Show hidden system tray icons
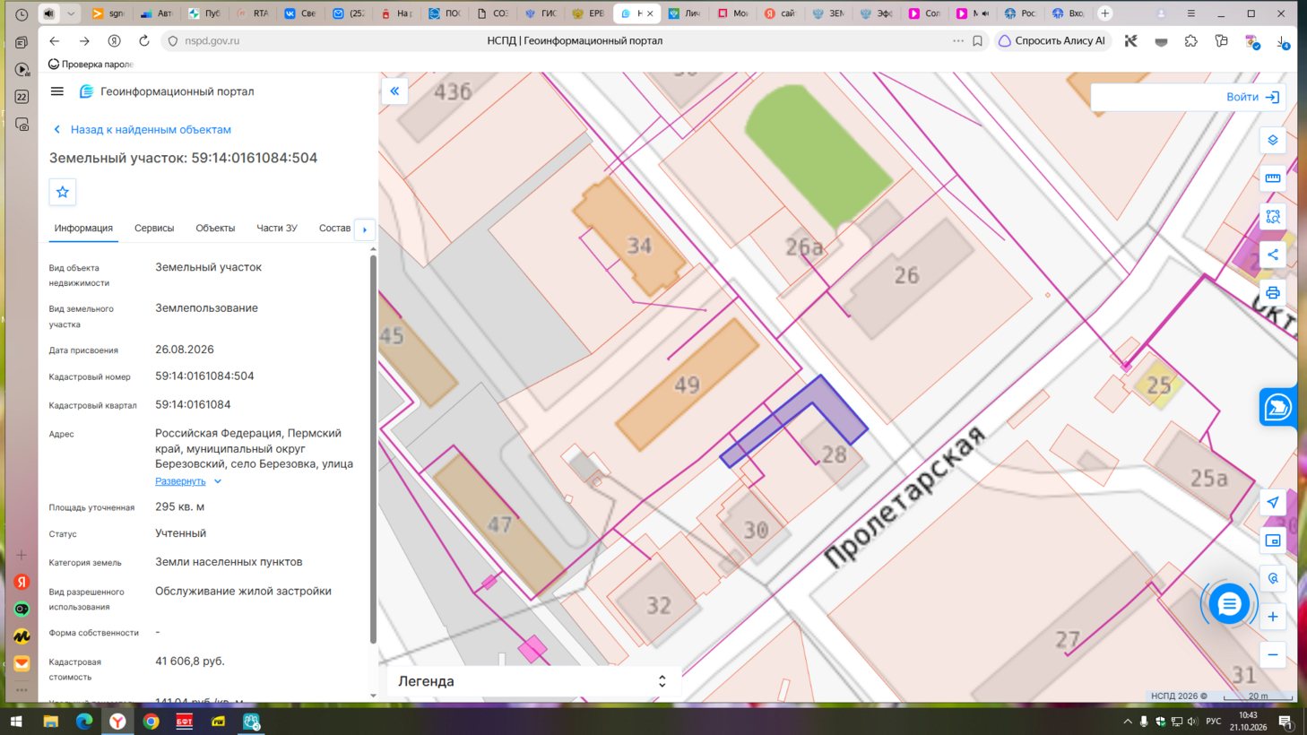The image size is (1307, 735). coord(1128,722)
